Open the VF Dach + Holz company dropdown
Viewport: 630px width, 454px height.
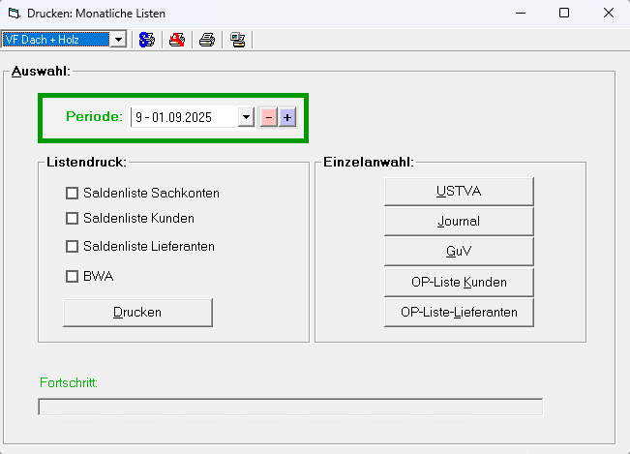coord(118,40)
